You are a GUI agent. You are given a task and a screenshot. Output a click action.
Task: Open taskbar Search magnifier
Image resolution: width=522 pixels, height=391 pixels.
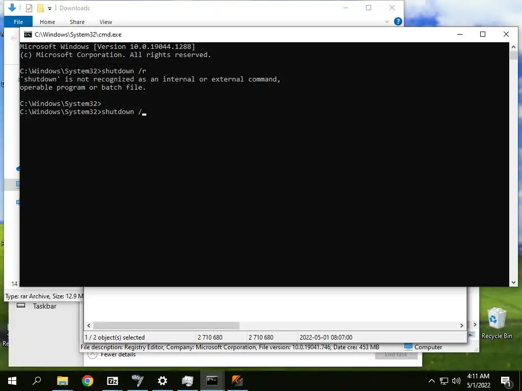coord(37,381)
